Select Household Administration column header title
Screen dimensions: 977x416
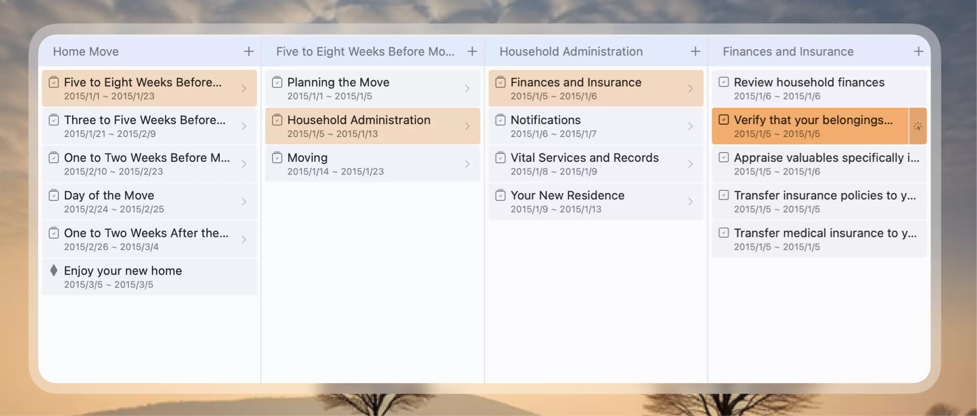point(571,52)
